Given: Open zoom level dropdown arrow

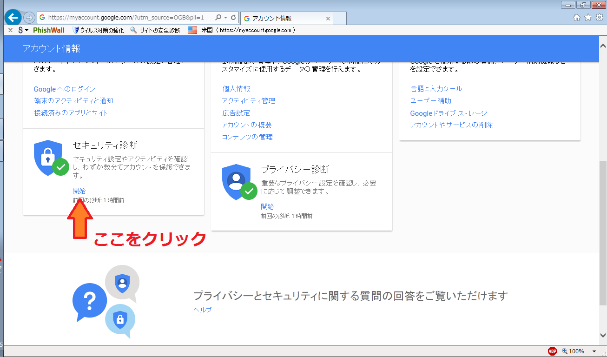Looking at the screenshot, I should pos(594,351).
